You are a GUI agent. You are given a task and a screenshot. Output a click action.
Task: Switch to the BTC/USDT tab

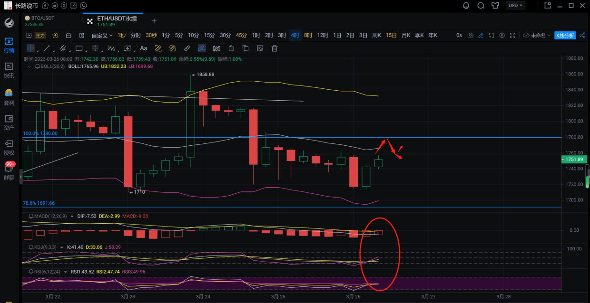(x=40, y=20)
